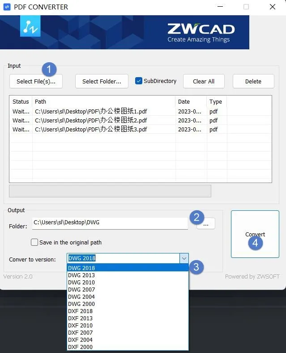Viewport: 286px width, 353px height.
Task: Click the Select File(s)... button
Action: coord(36,81)
